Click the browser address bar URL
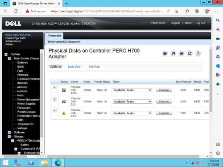 tap(107, 11)
